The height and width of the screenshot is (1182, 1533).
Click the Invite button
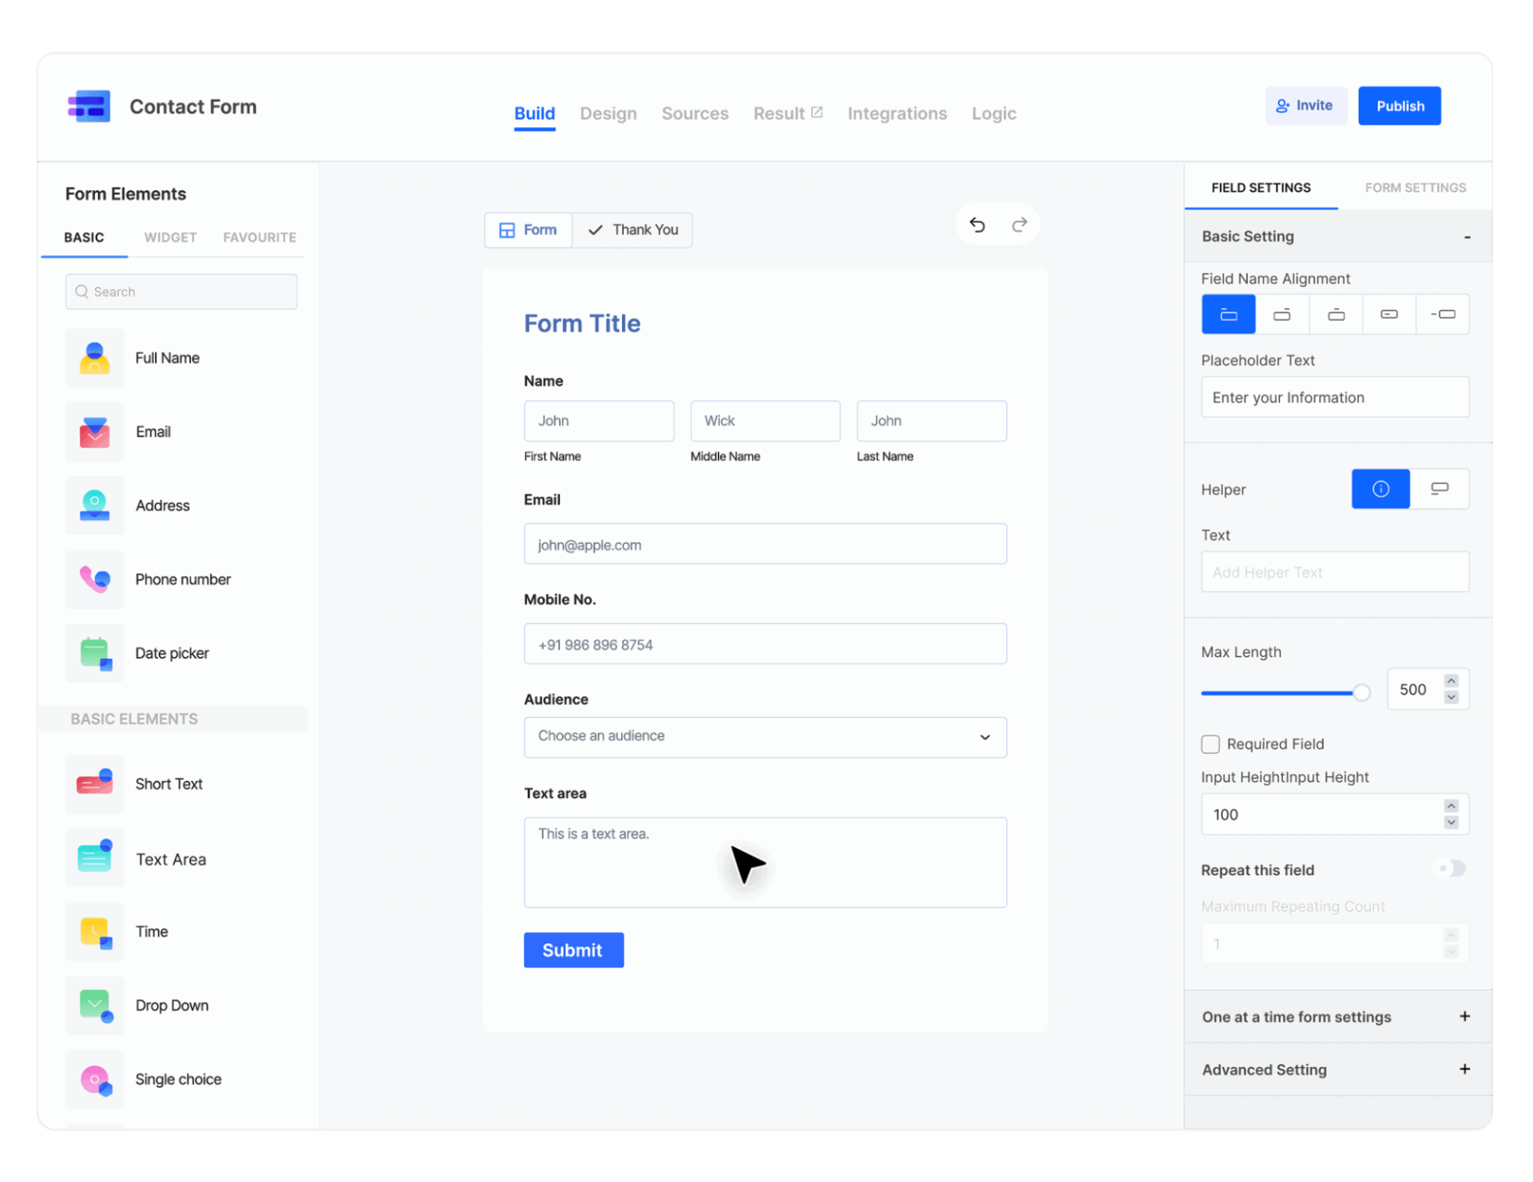coord(1305,105)
